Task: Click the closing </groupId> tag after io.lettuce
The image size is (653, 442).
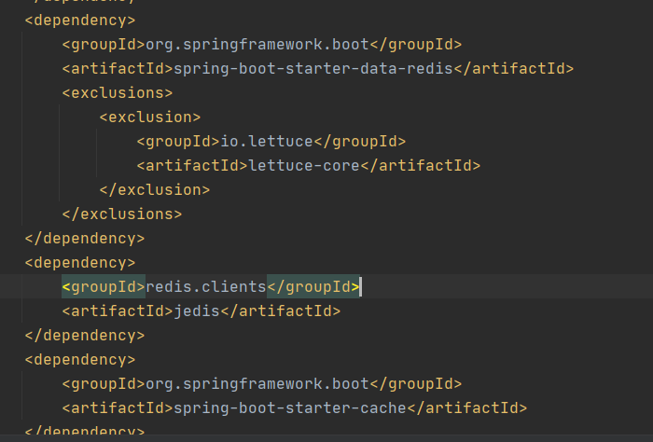Action: click(x=360, y=142)
